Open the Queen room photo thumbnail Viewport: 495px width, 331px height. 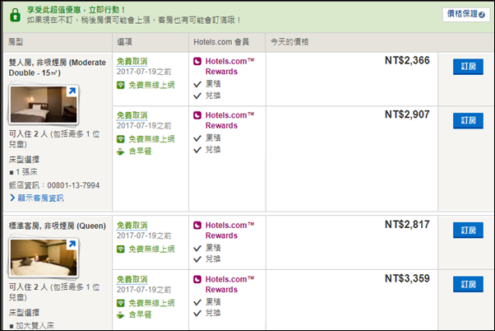click(x=43, y=257)
